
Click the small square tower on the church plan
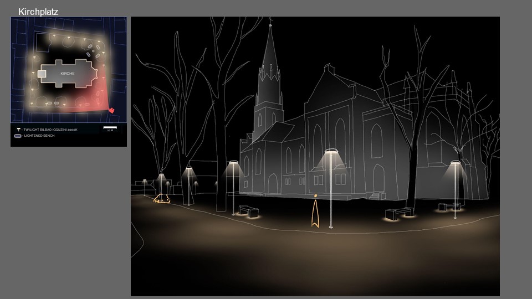pos(42,74)
